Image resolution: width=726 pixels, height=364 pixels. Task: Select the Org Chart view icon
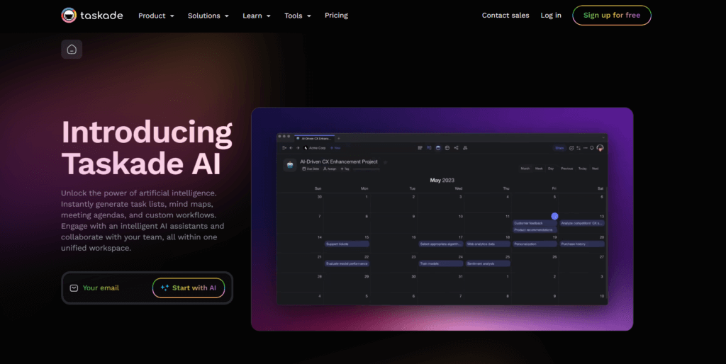(x=465, y=148)
